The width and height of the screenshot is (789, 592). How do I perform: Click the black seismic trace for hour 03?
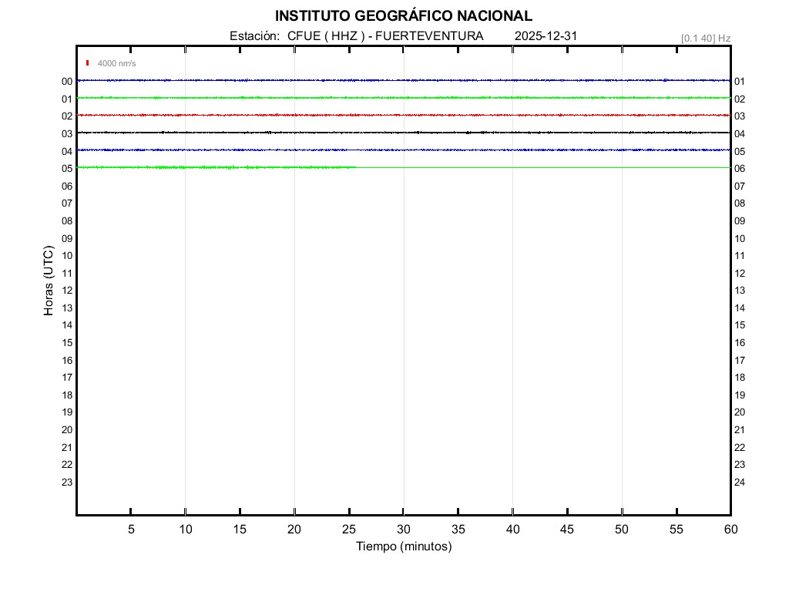(403, 133)
